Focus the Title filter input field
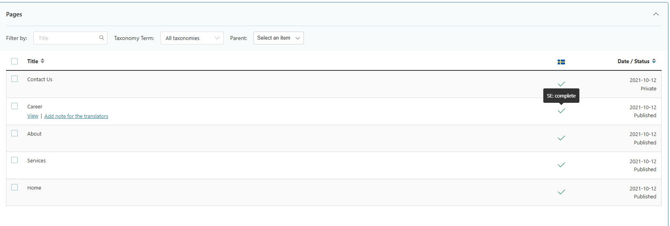The height and width of the screenshot is (226, 670). point(66,38)
